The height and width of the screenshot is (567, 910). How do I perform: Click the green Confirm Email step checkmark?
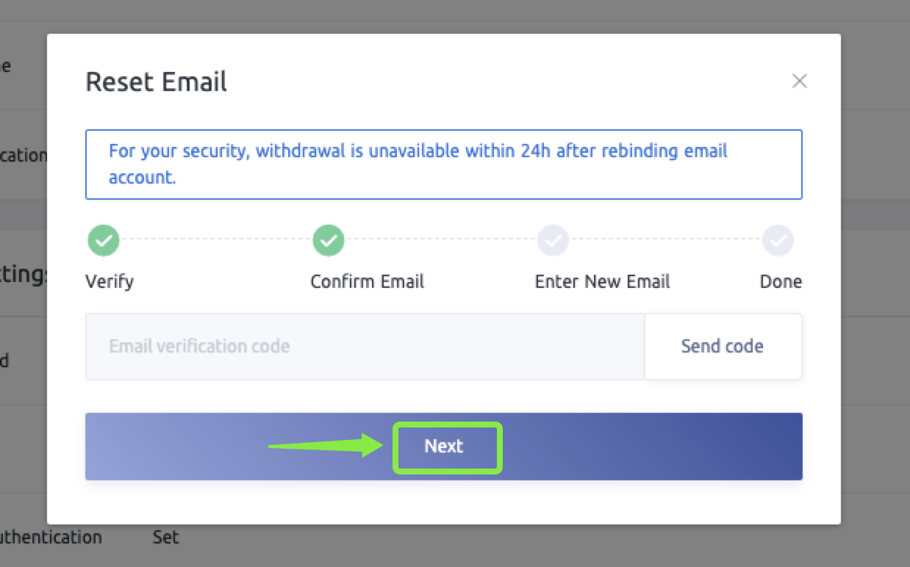click(x=329, y=240)
